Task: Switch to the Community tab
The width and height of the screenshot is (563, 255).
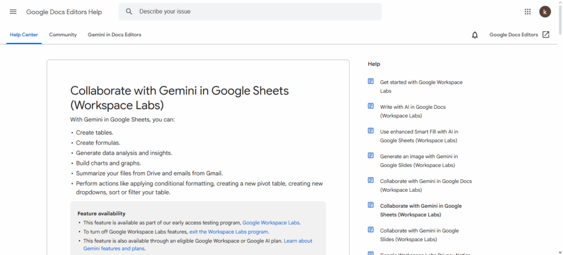Action: (x=63, y=35)
